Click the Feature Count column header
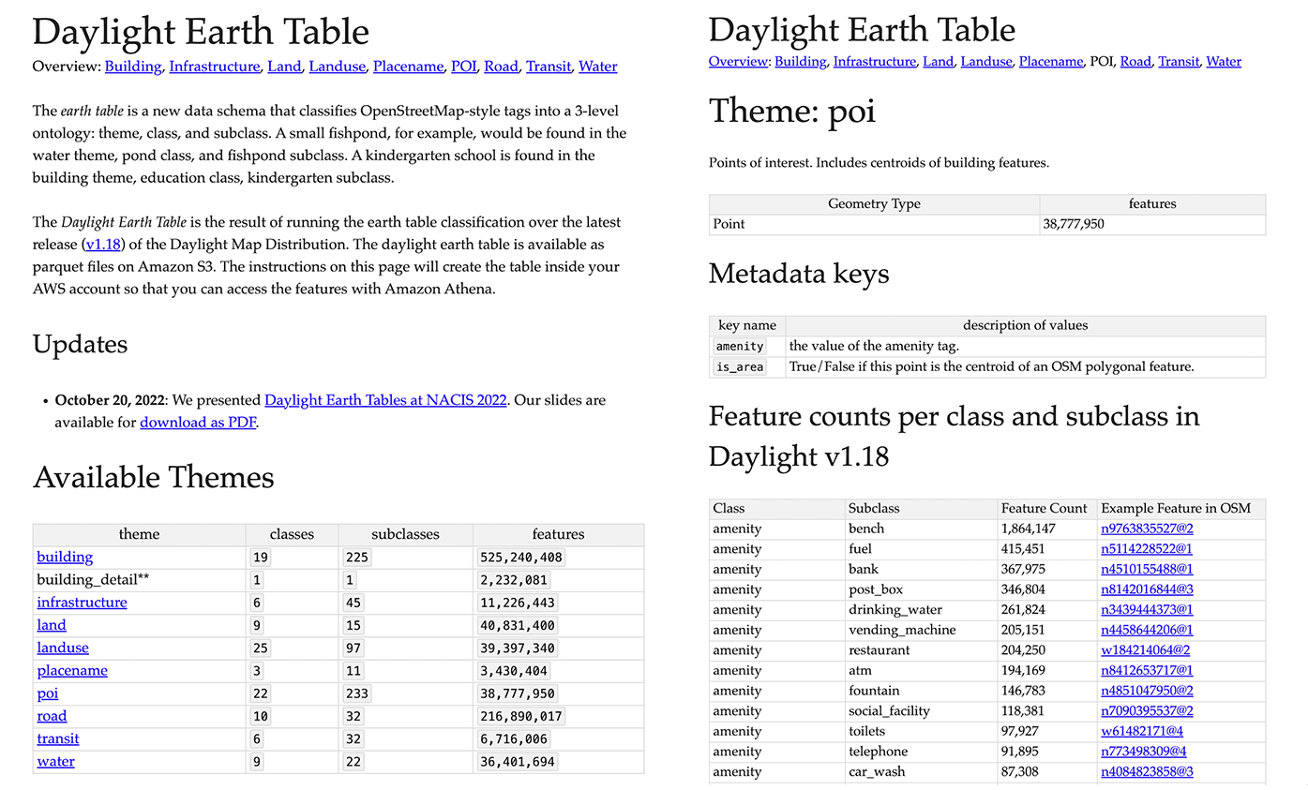Screen dimensions: 1308x790 [x=1044, y=508]
